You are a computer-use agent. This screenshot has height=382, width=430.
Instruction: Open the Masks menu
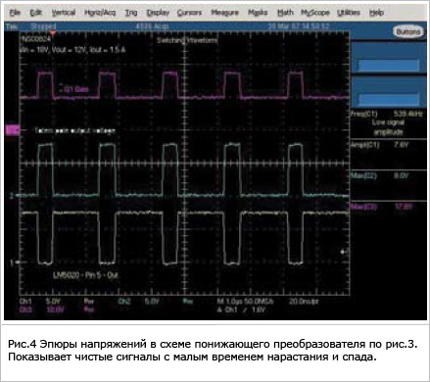click(258, 13)
